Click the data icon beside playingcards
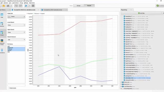 pos(124,76)
